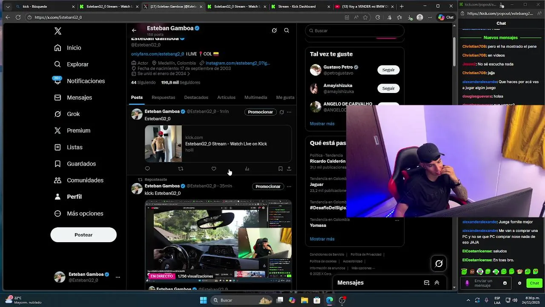This screenshot has width=545, height=307.
Task: Open Windows Start menu
Action: click(203, 300)
